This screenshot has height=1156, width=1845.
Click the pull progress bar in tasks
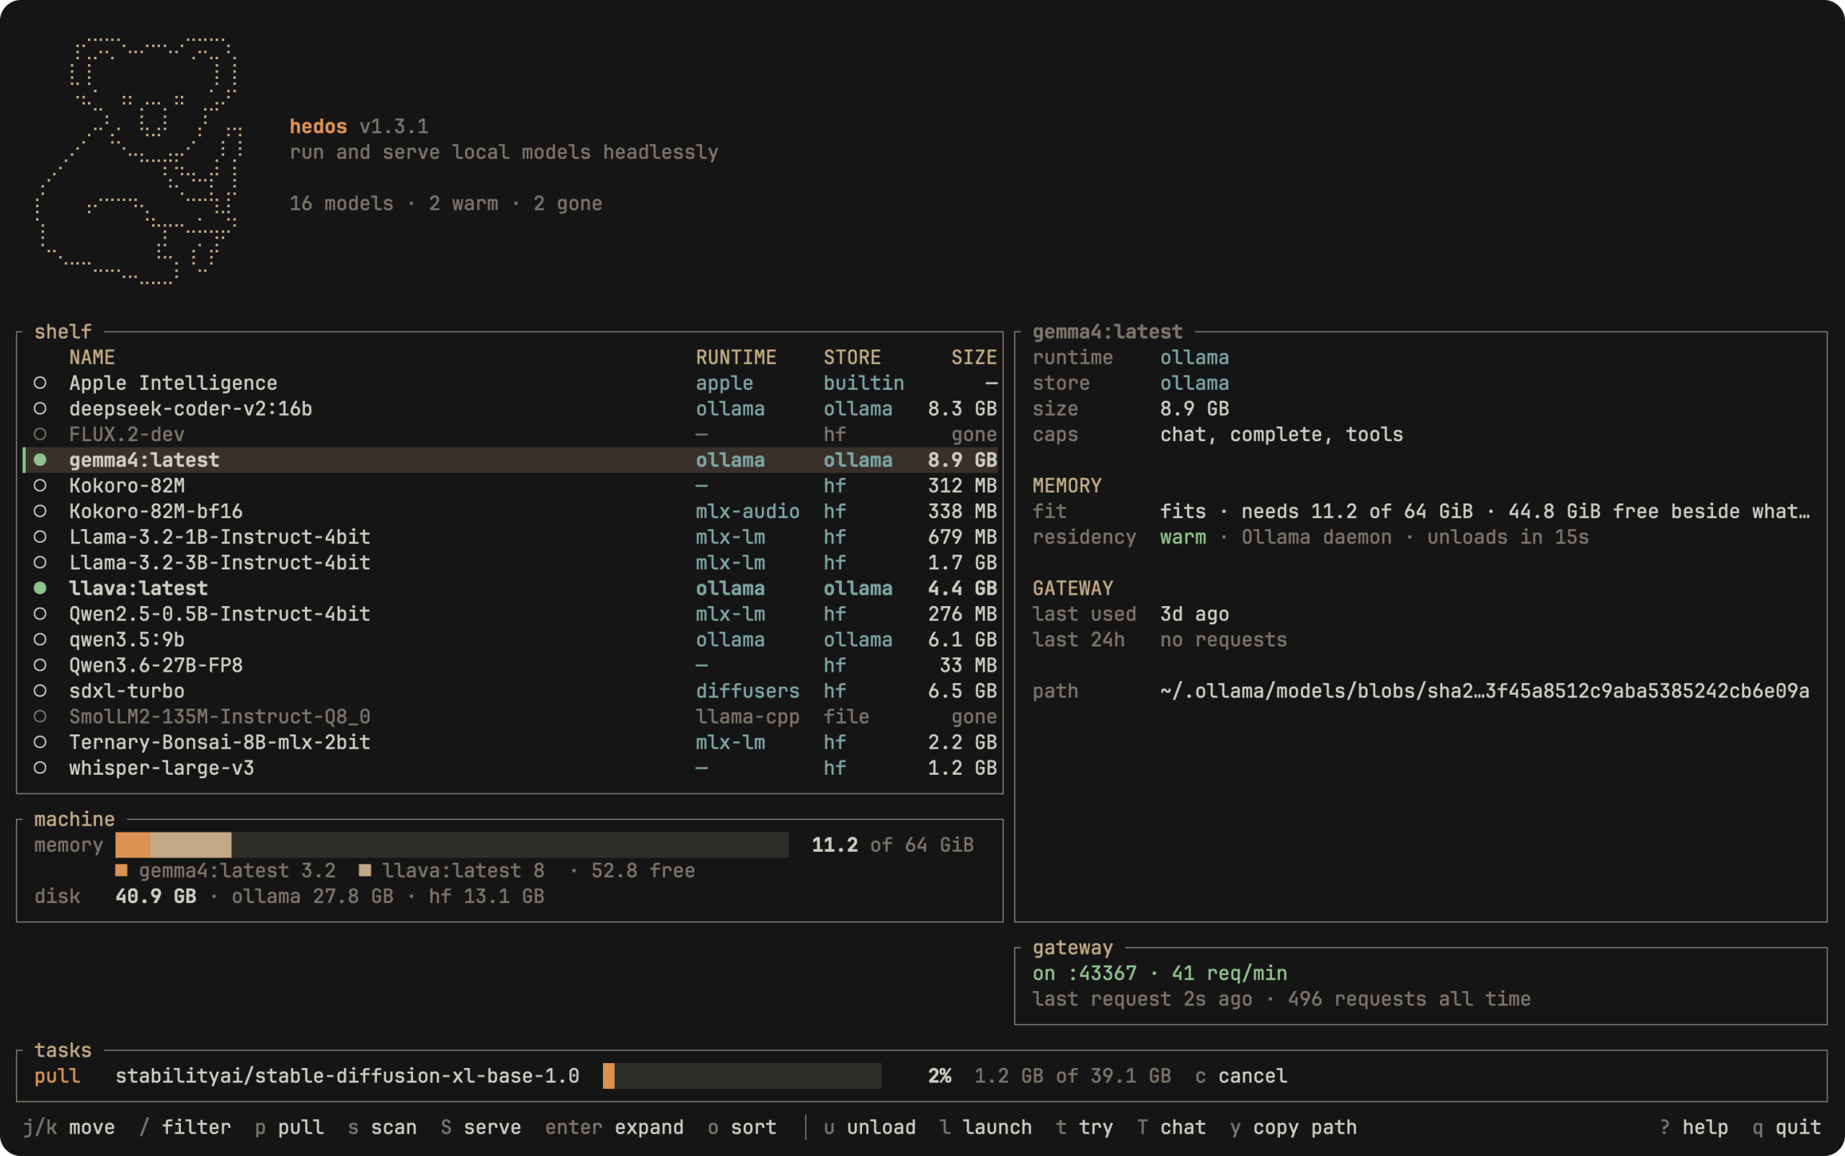pos(742,1076)
